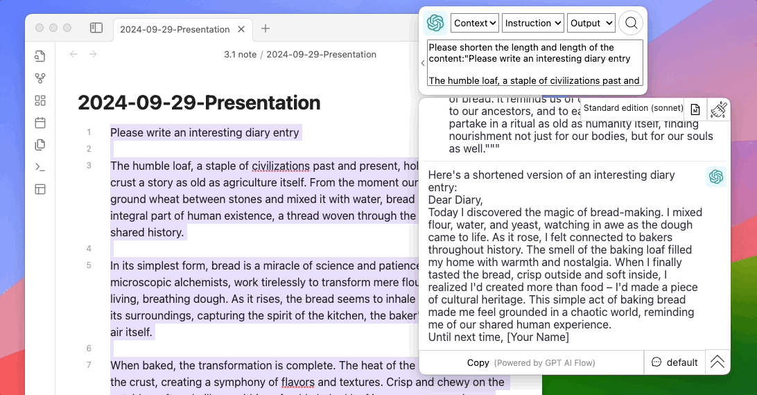Navigate back with the left arrow
The height and width of the screenshot is (395, 757).
coord(73,54)
